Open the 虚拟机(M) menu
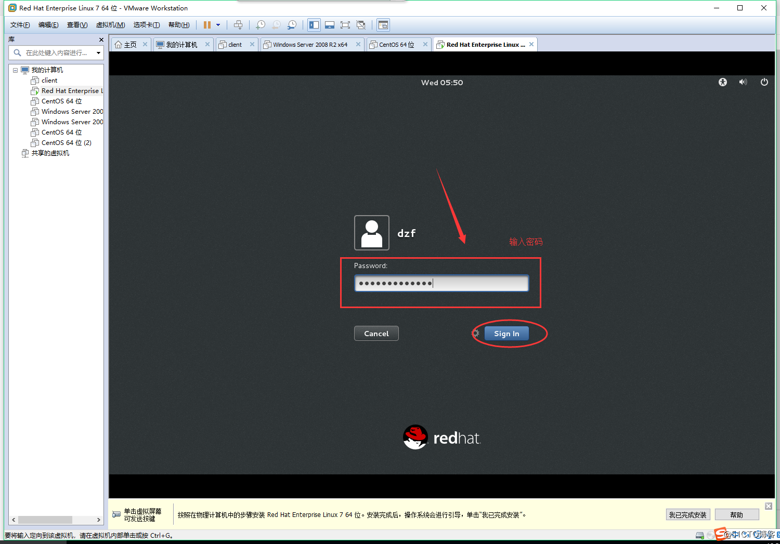This screenshot has height=544, width=780. tap(110, 25)
